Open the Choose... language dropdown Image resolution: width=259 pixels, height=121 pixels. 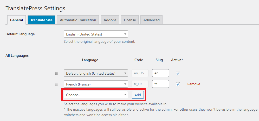pos(96,95)
